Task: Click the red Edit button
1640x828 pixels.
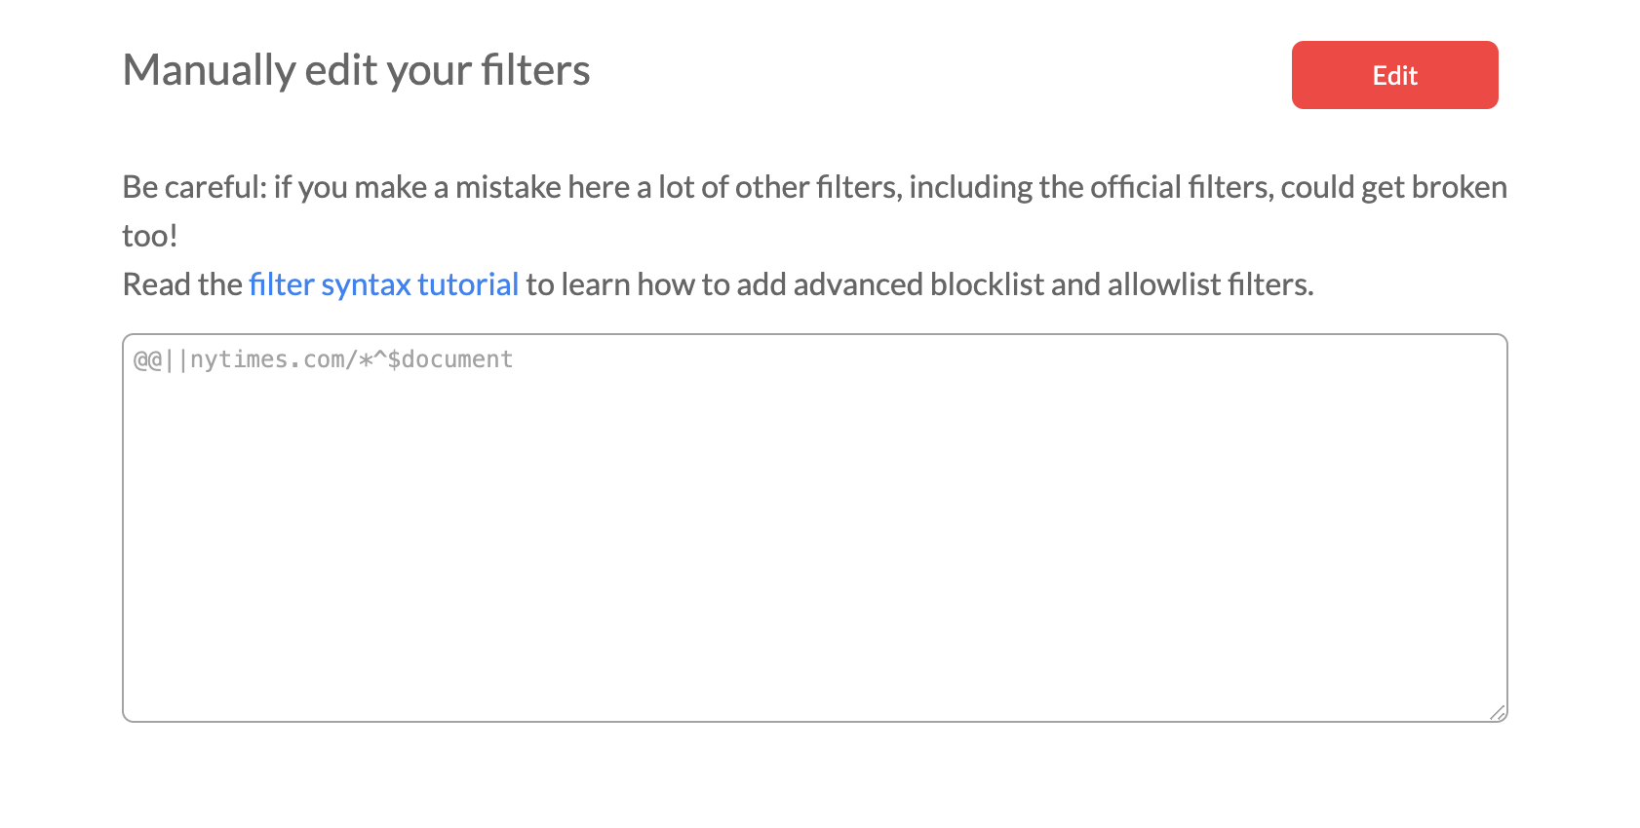Action: (1394, 75)
